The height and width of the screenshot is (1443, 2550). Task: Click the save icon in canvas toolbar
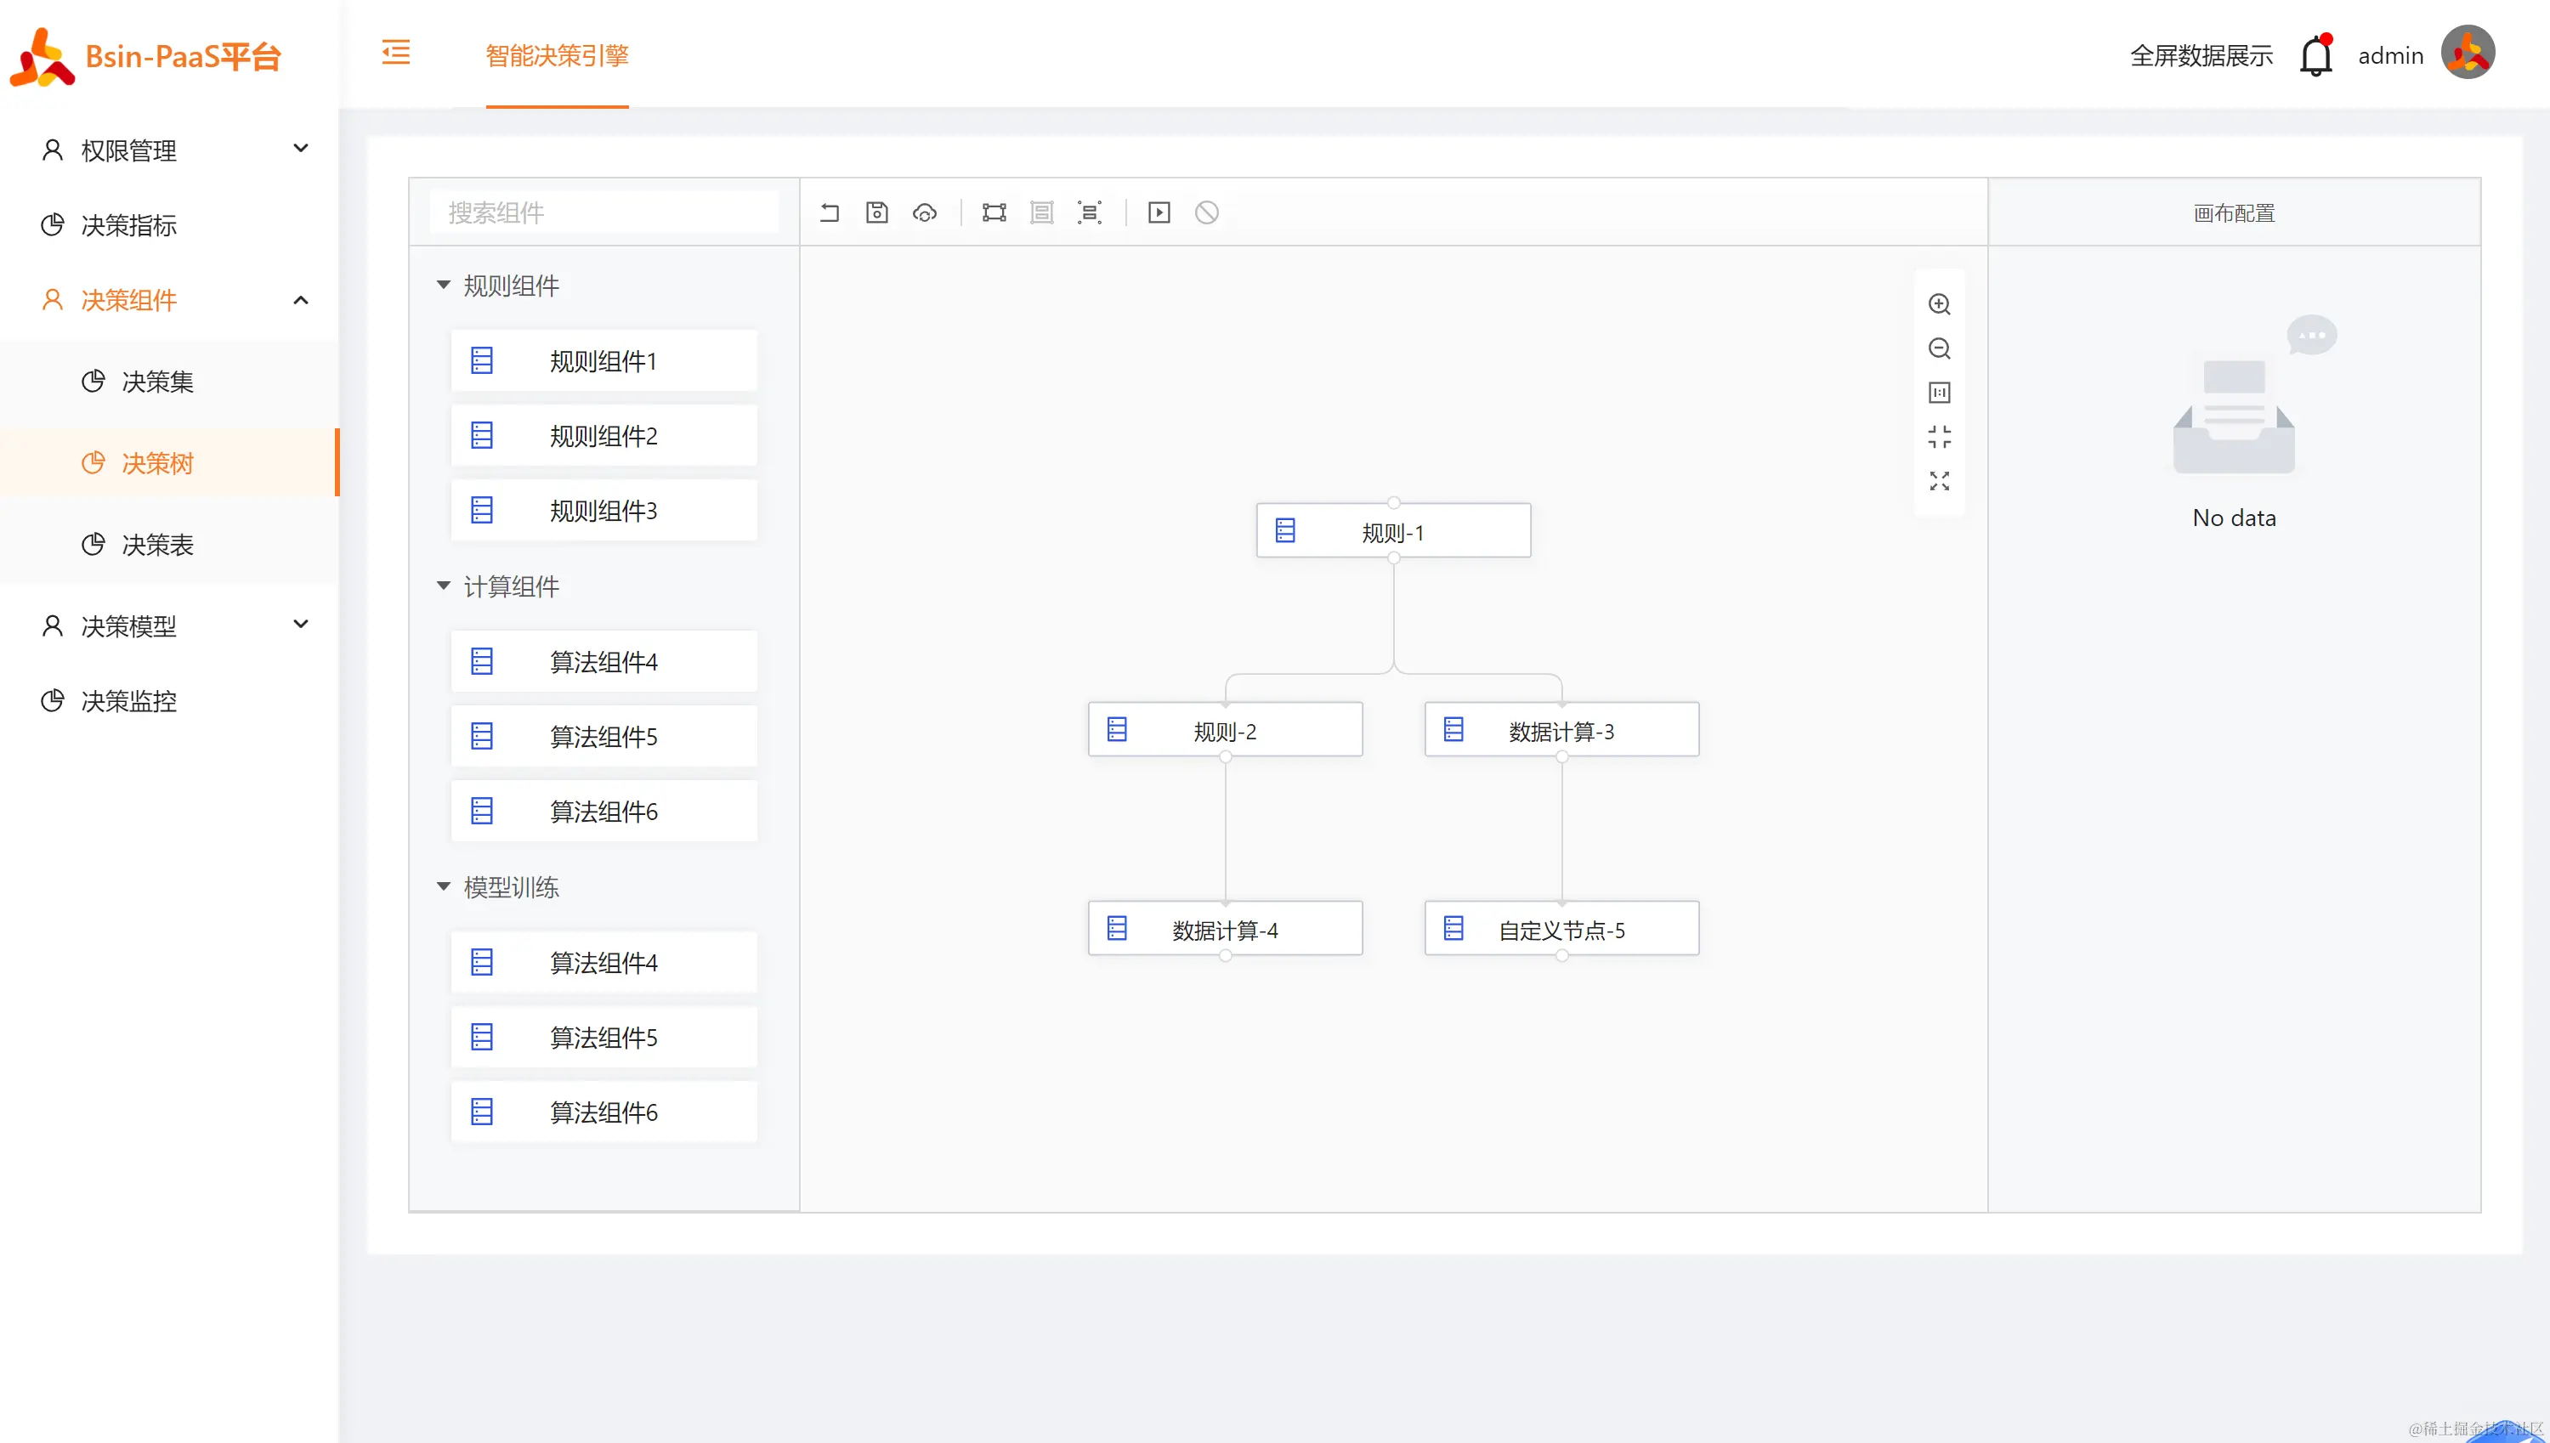[x=877, y=212]
